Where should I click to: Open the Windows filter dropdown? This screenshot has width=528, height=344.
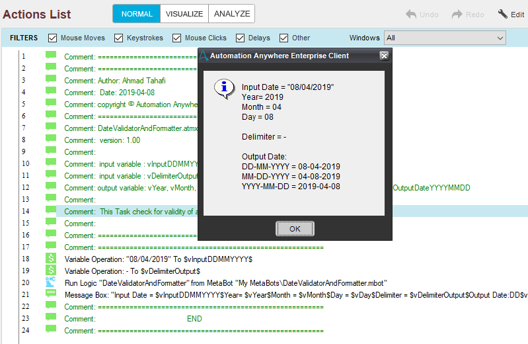click(x=445, y=38)
